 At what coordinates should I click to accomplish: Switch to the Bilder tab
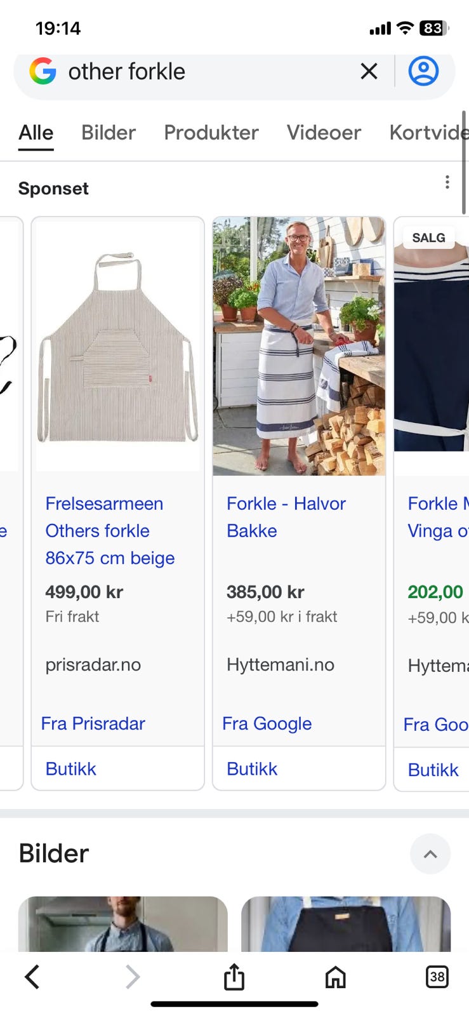click(x=109, y=132)
